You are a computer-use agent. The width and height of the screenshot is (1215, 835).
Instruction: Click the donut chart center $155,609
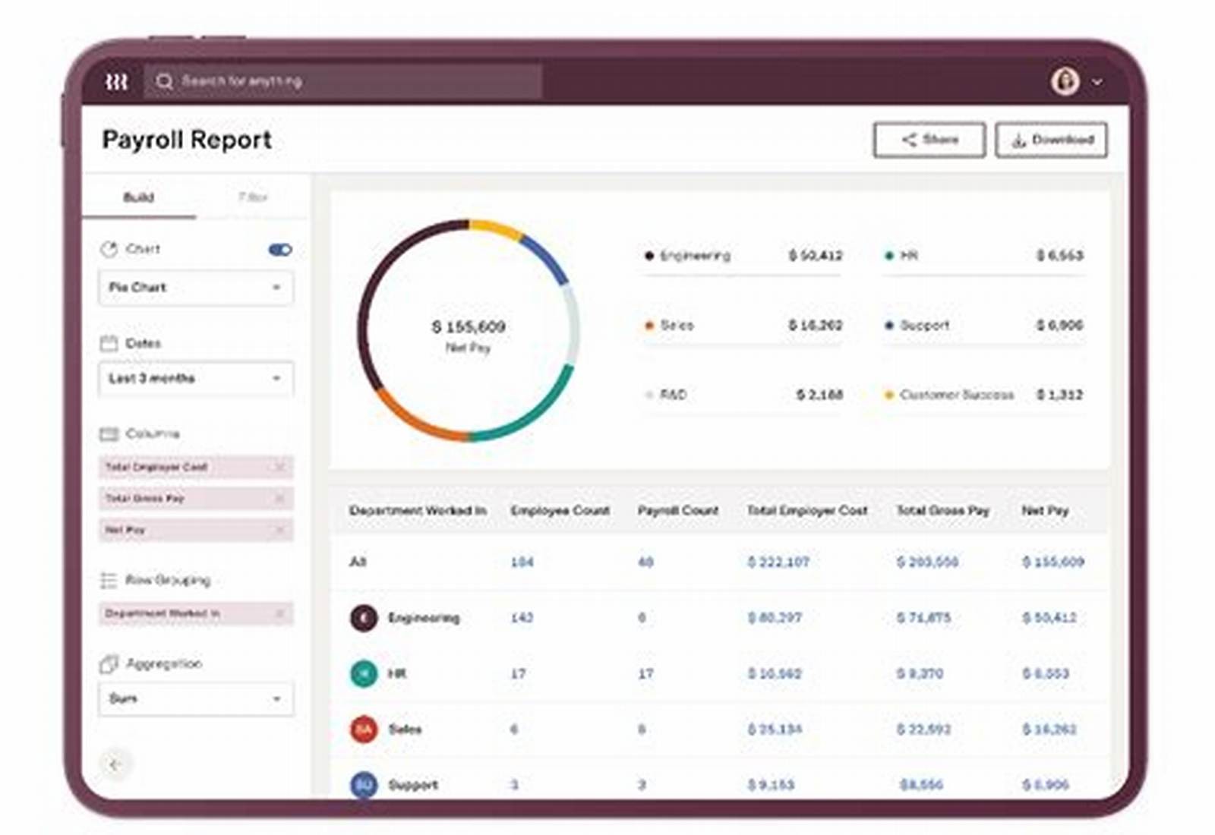[x=469, y=327]
